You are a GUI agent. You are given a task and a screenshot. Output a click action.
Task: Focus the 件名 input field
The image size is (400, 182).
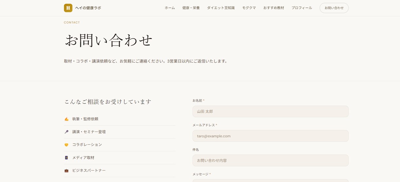270,160
